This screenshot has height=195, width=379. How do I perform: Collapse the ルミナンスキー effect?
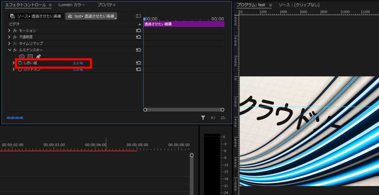[x=10, y=50]
